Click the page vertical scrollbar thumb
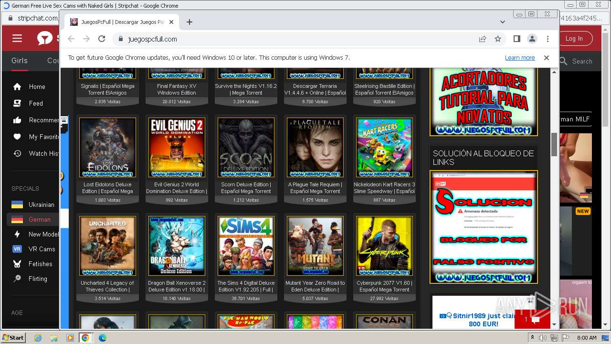This screenshot has width=611, height=344. (x=554, y=144)
